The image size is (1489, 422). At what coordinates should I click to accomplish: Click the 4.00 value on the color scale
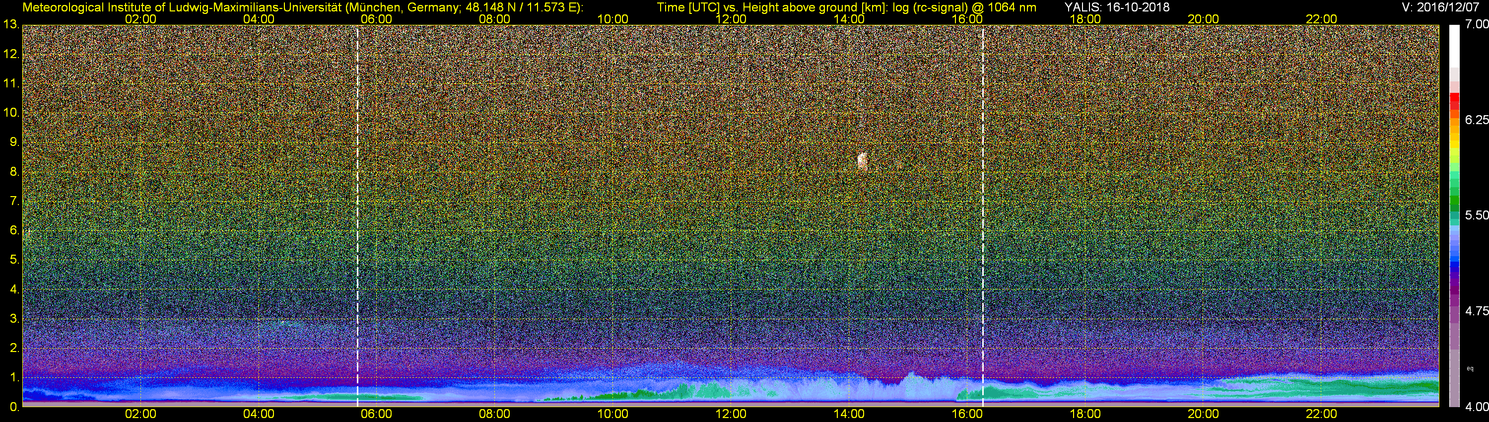click(x=1477, y=407)
